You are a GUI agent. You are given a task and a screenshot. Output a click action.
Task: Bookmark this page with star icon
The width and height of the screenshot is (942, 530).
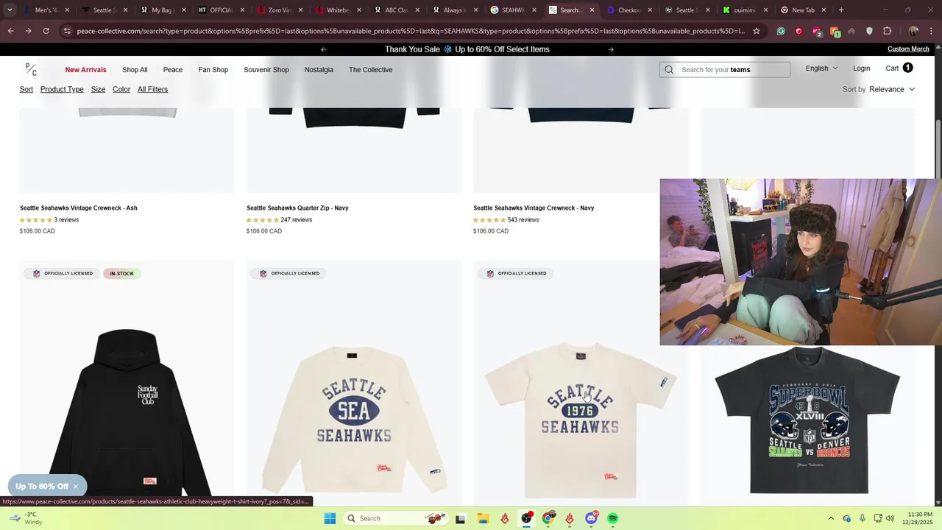[757, 31]
